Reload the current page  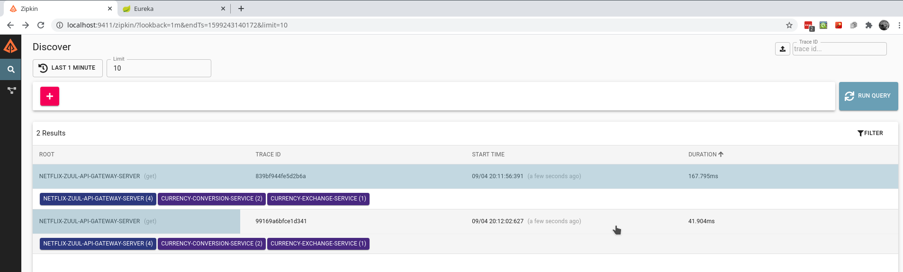(x=41, y=25)
